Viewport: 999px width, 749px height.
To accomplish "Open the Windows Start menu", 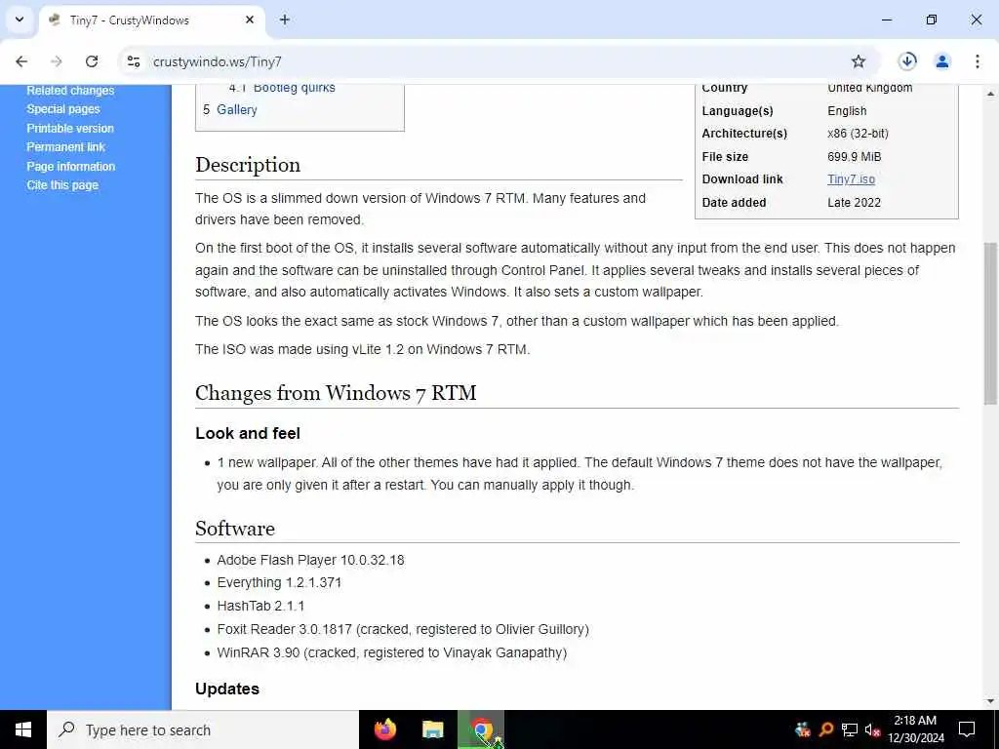I will tap(23, 729).
